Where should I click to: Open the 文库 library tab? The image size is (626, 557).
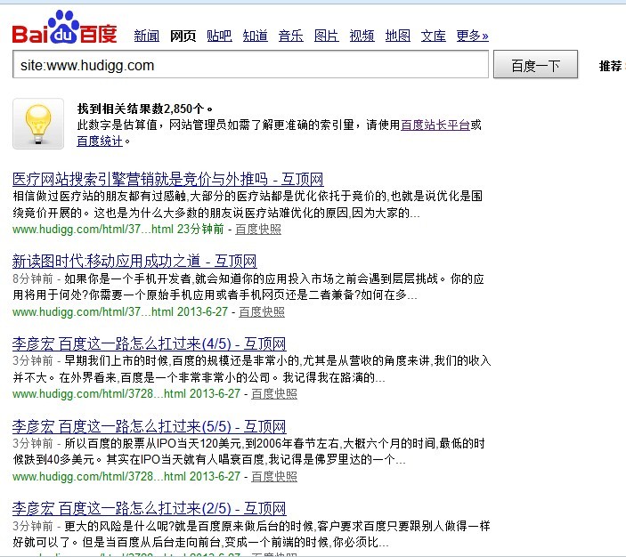pos(433,36)
